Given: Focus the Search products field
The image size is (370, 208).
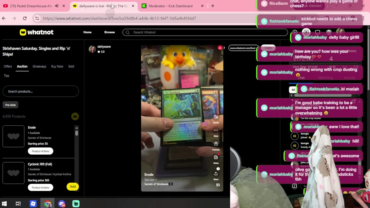Looking at the screenshot, I should (x=40, y=91).
